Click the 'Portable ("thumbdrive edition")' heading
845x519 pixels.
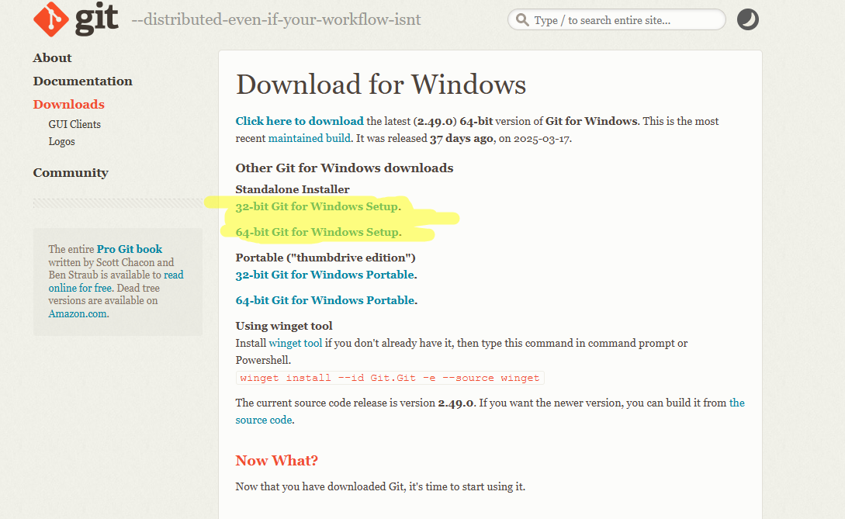click(325, 258)
